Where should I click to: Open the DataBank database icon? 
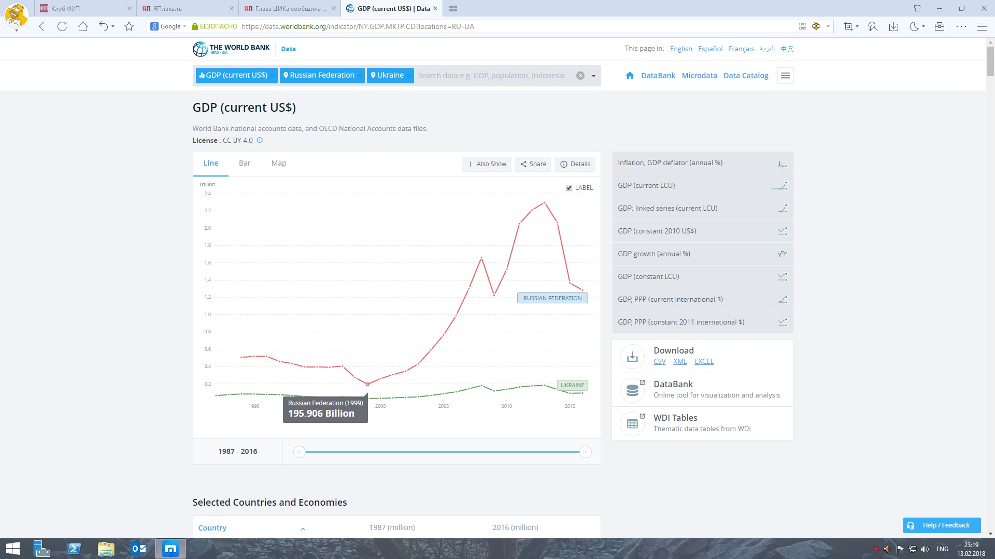[632, 390]
